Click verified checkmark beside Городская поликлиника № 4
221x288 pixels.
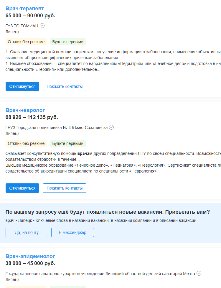tap(111, 127)
